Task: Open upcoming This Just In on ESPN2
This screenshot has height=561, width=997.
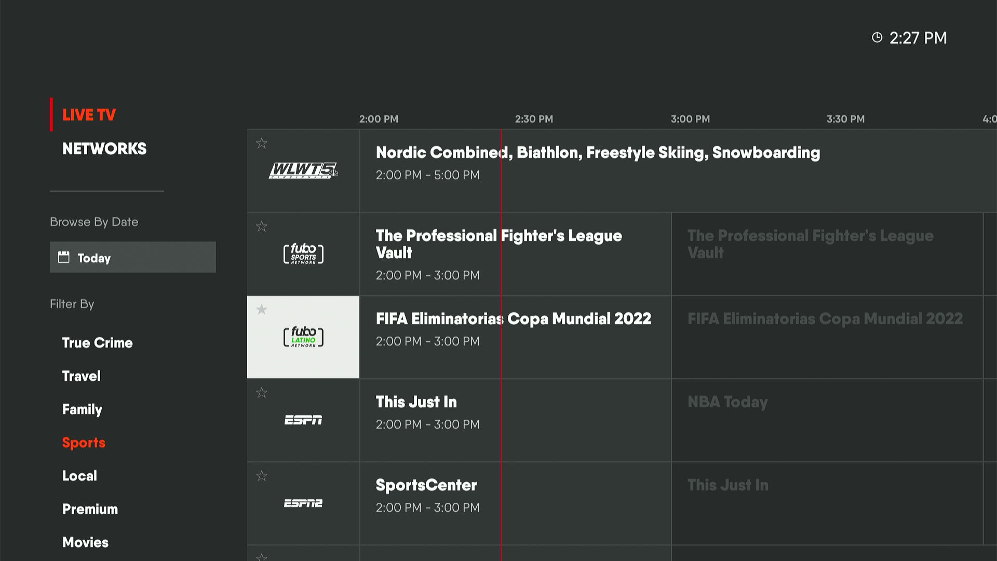Action: 827,503
